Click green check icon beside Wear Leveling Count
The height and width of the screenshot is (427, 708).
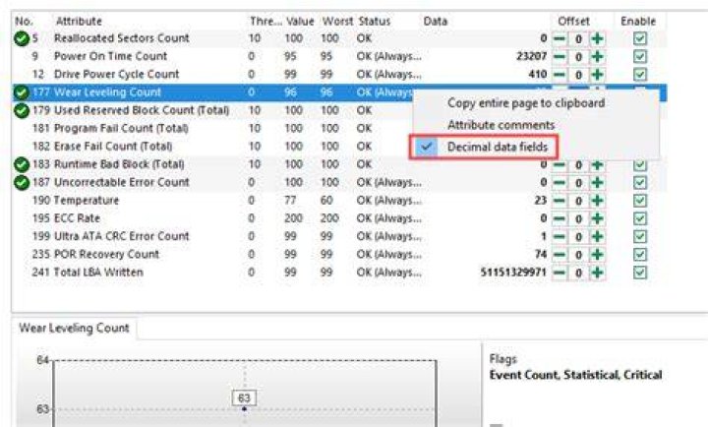(22, 92)
